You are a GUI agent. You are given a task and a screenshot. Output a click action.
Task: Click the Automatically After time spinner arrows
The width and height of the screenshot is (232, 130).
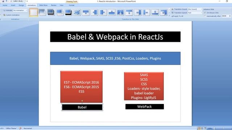coord(230,16)
